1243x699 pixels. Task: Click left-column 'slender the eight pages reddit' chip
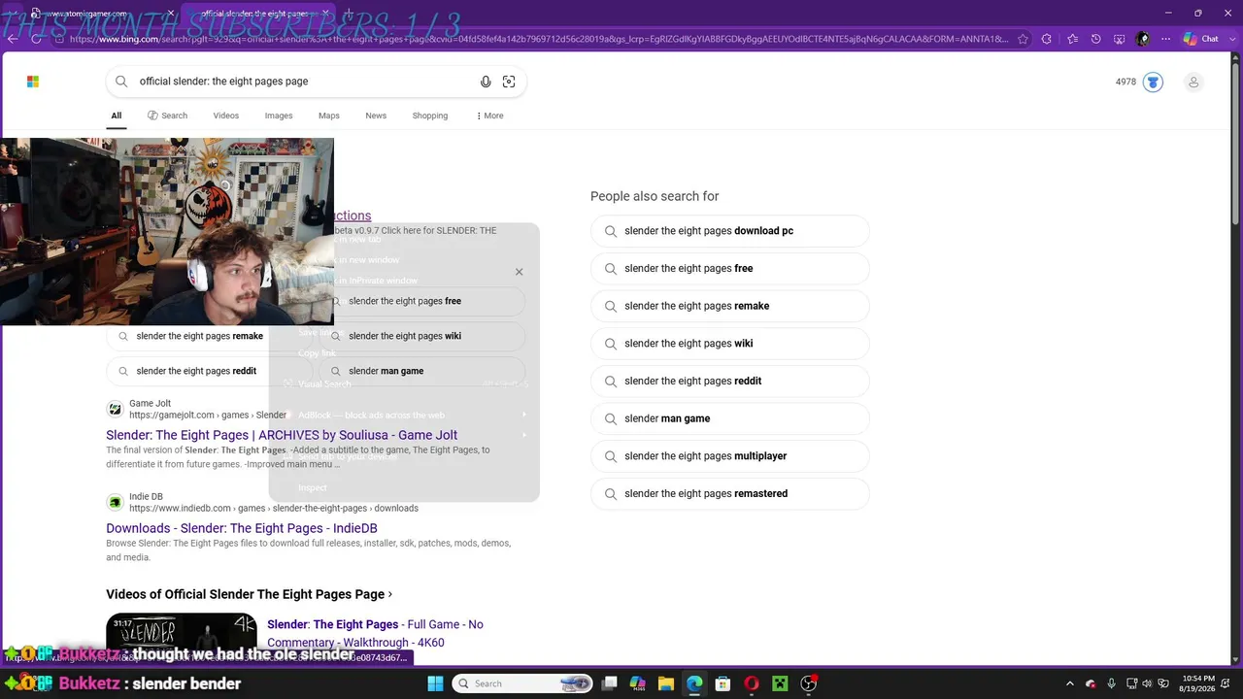(x=209, y=371)
